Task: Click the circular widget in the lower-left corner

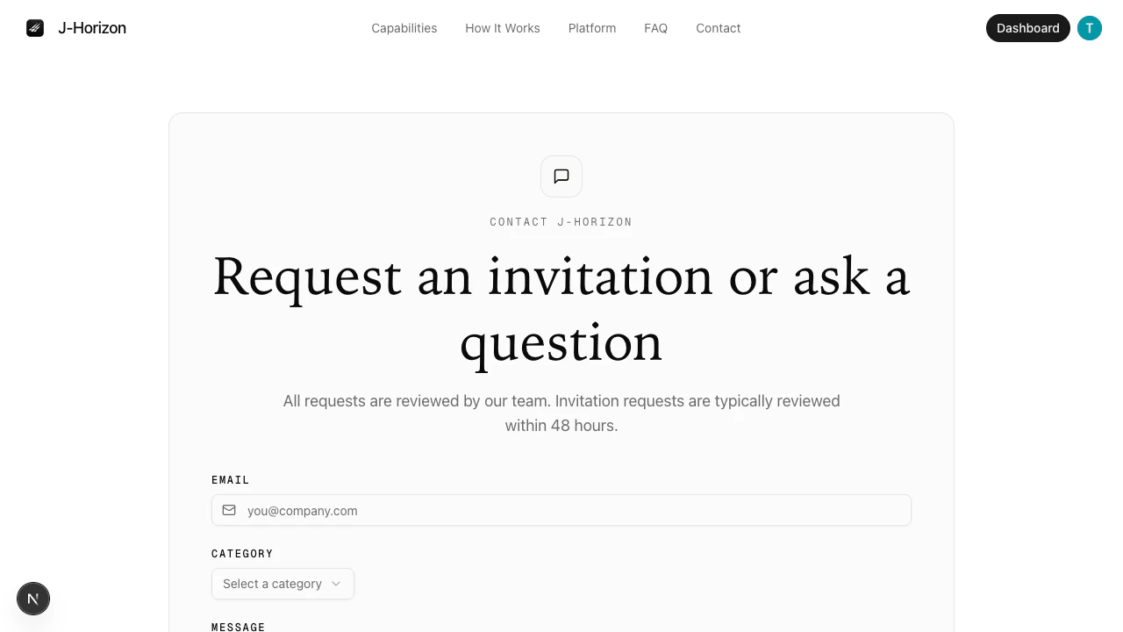Action: click(x=33, y=598)
